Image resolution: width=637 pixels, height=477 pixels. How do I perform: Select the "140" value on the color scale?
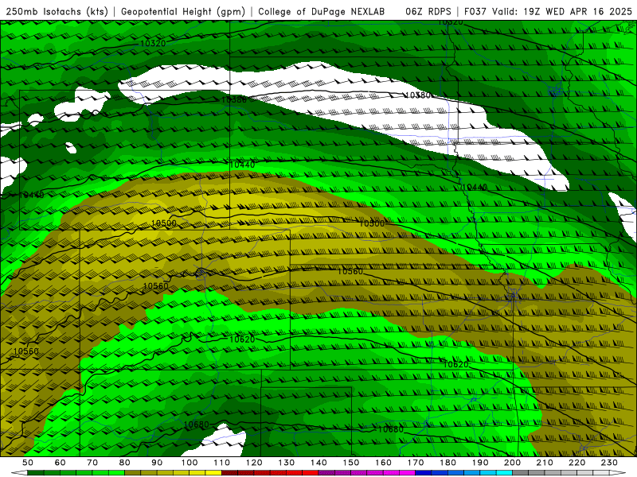point(318,463)
